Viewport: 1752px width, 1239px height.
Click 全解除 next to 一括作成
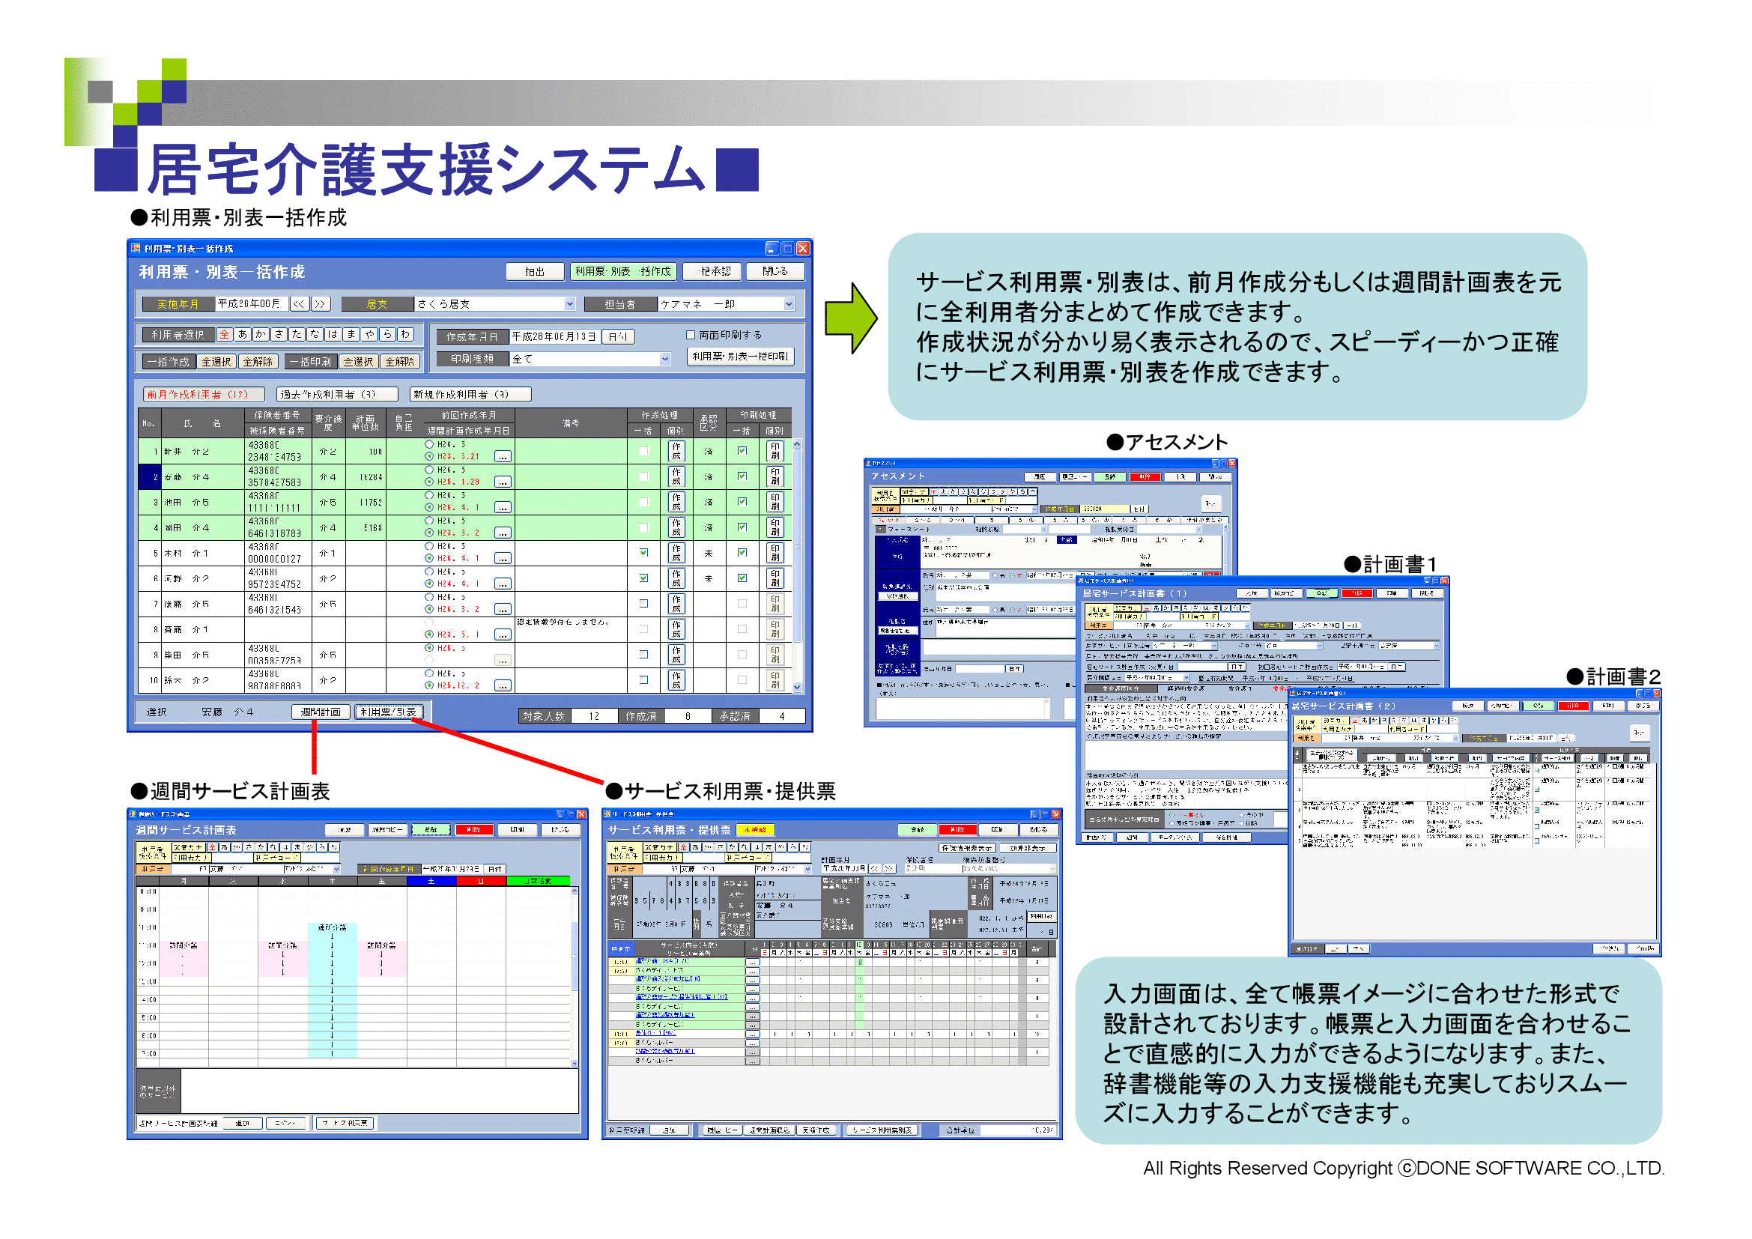pyautogui.click(x=258, y=362)
